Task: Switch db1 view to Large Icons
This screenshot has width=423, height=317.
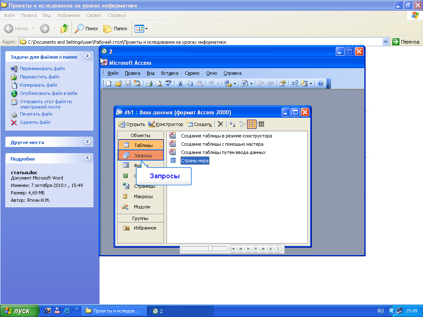Action: pyautogui.click(x=233, y=124)
